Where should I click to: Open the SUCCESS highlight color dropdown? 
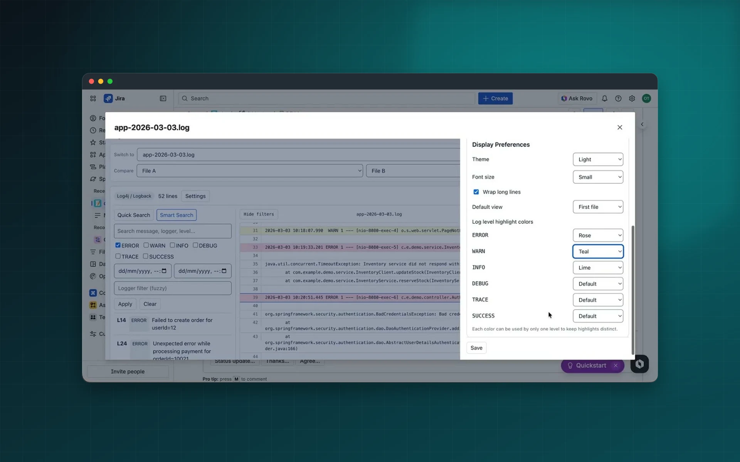tap(598, 316)
